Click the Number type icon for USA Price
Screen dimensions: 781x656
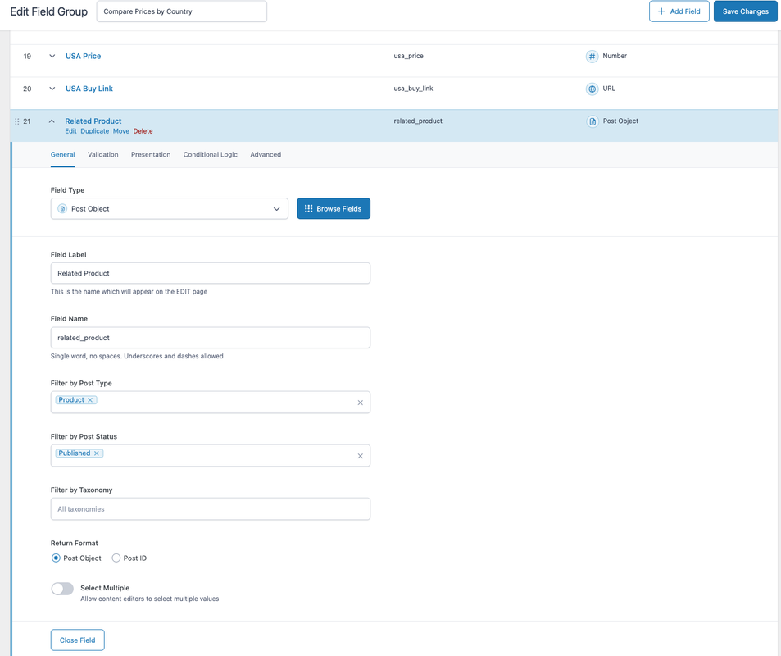coord(592,57)
